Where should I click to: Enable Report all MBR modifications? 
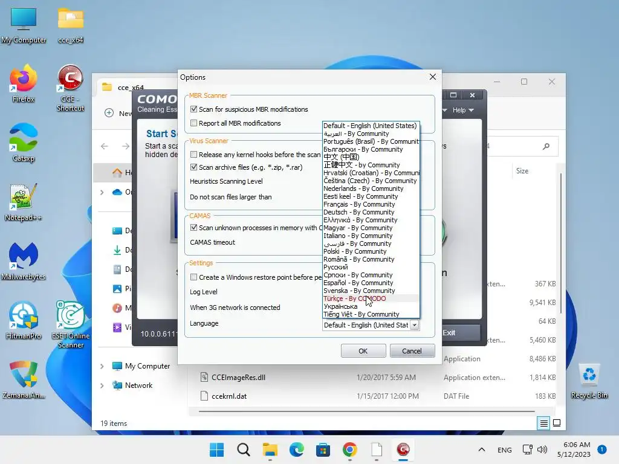pyautogui.click(x=193, y=123)
